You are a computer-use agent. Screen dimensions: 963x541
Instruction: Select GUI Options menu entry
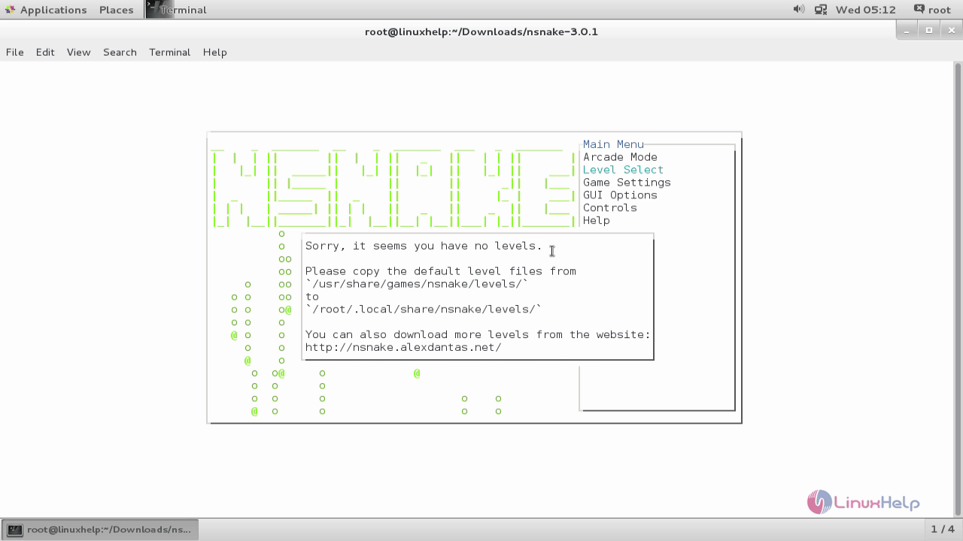(620, 195)
